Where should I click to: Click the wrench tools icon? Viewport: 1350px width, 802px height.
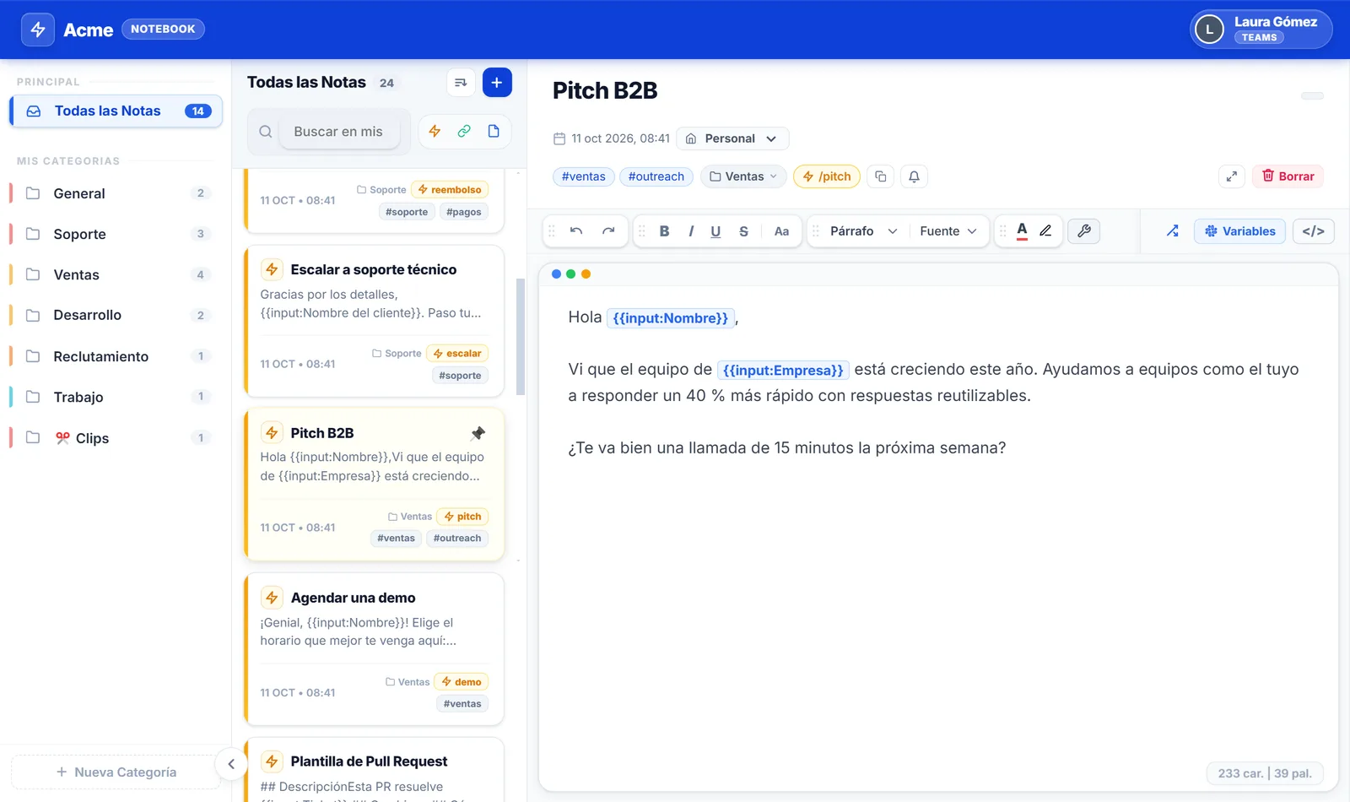point(1084,231)
